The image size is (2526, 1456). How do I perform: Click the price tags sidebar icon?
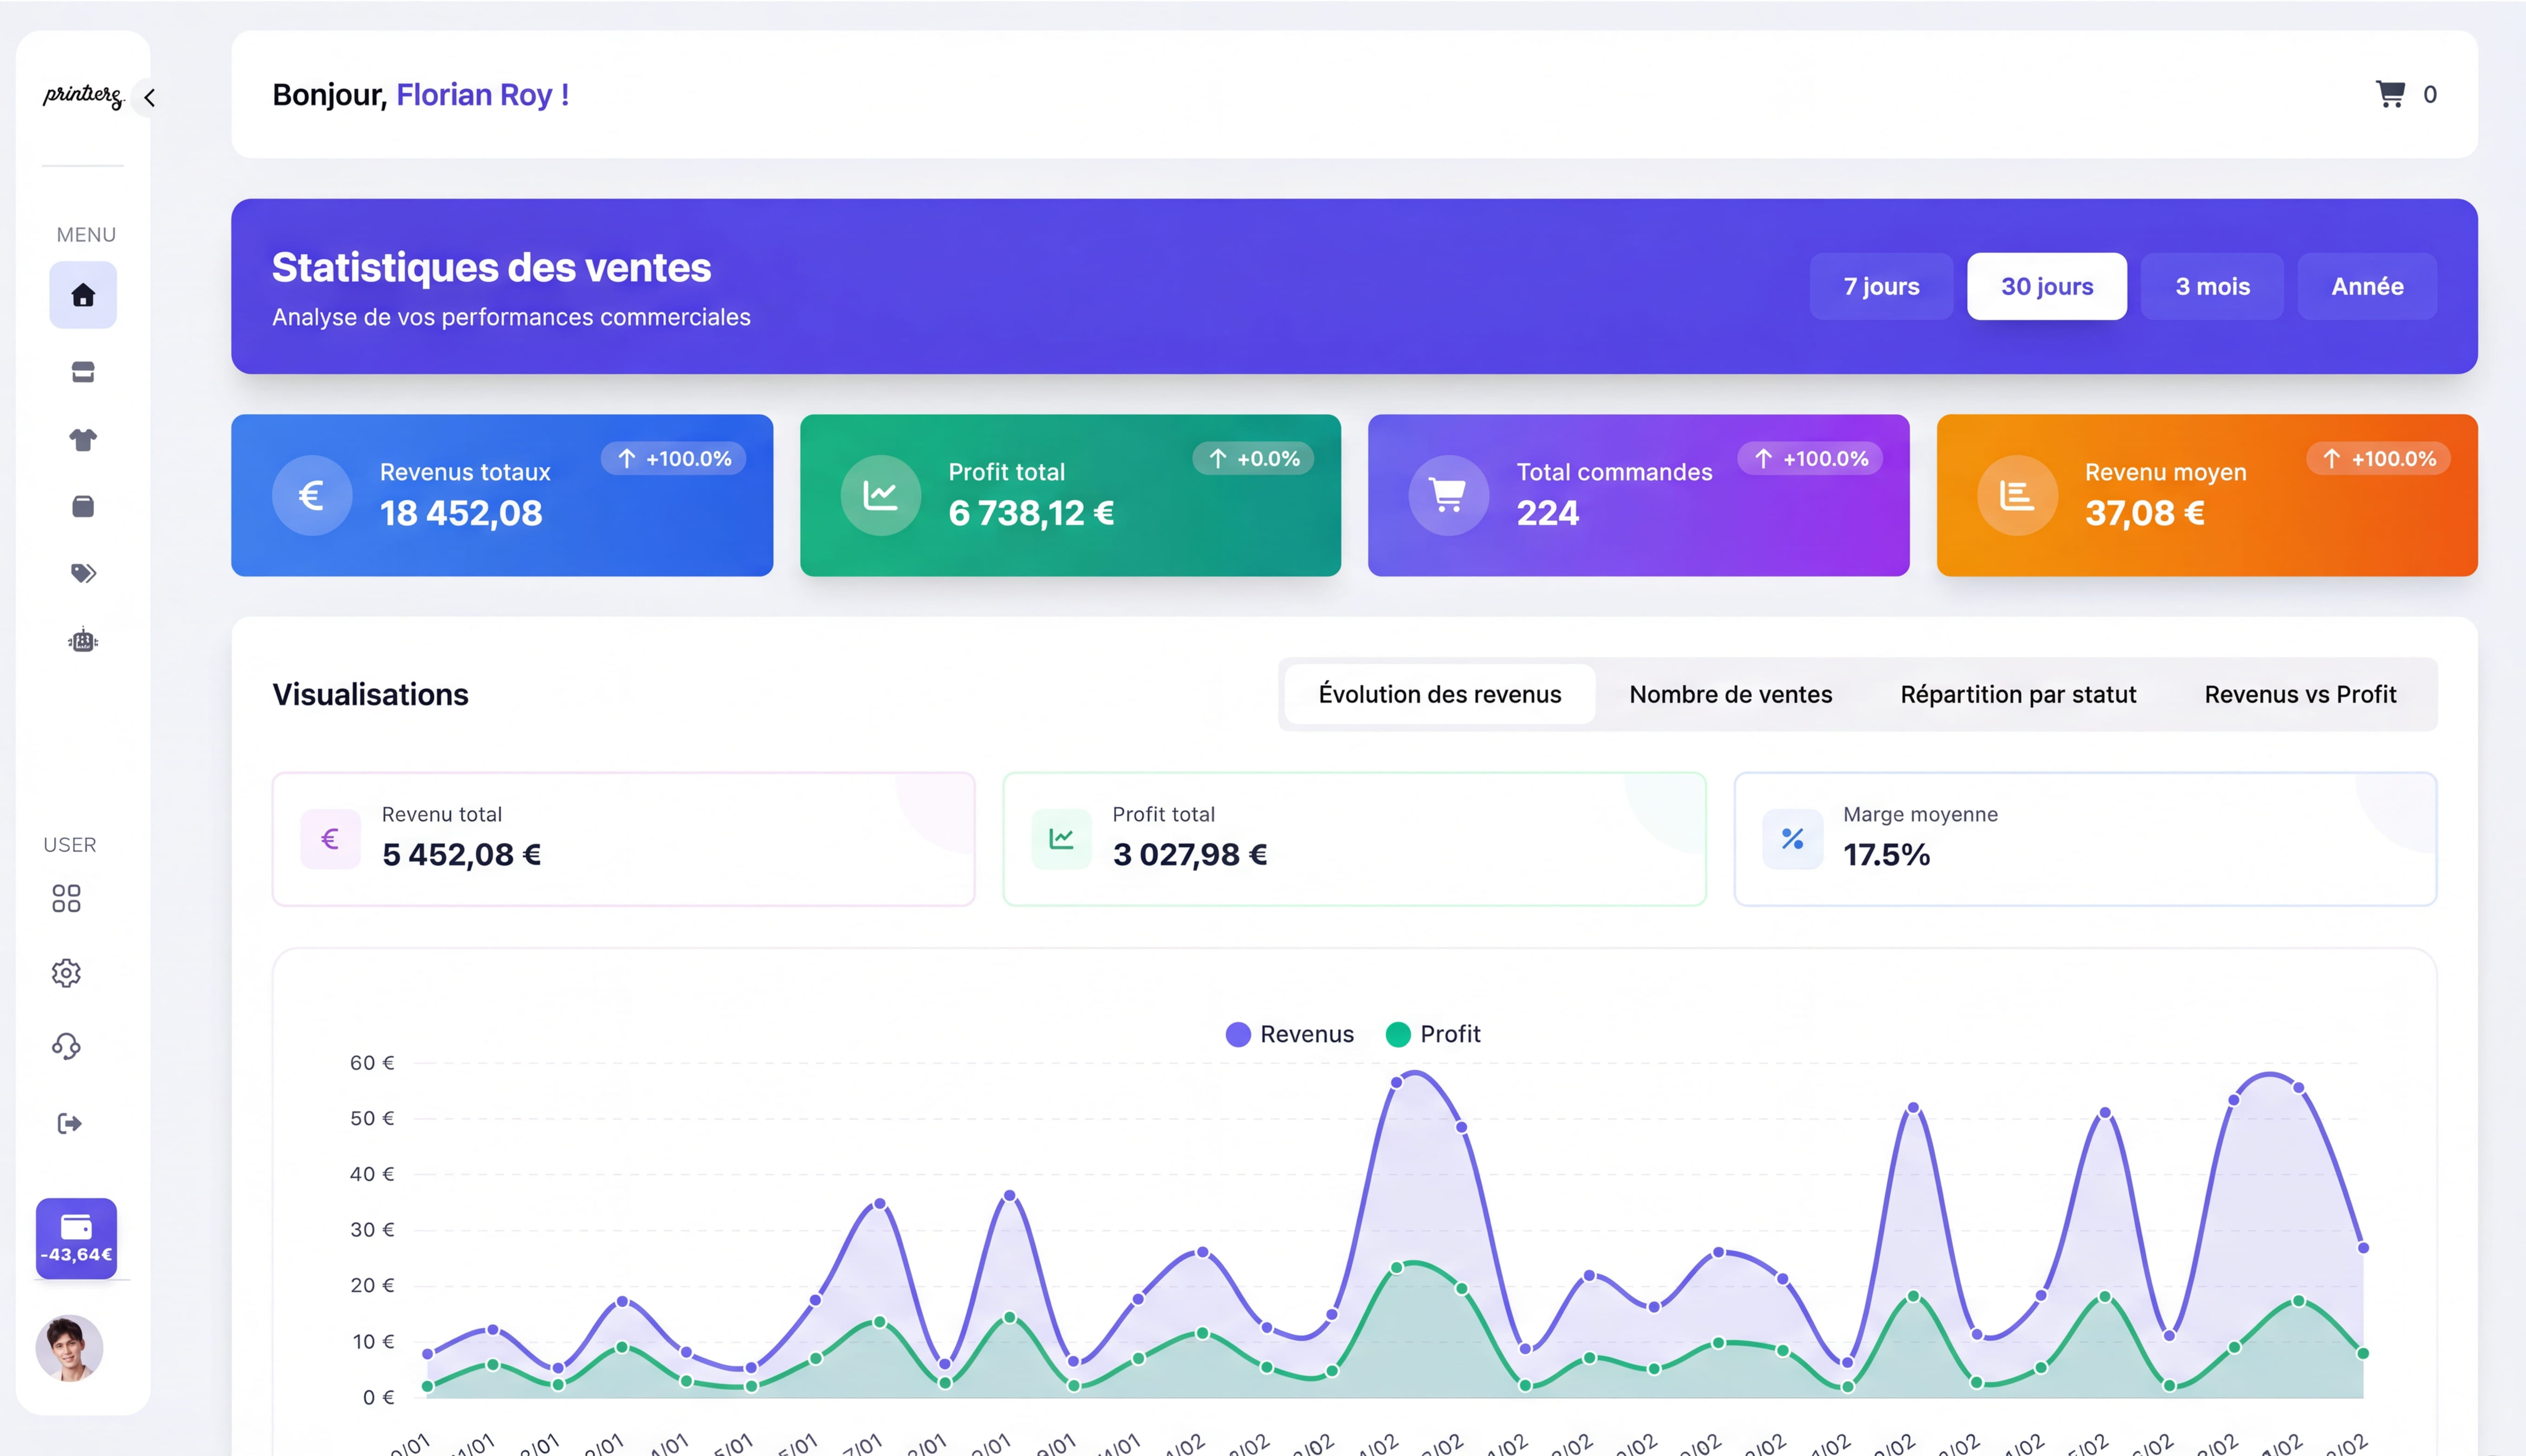(83, 573)
